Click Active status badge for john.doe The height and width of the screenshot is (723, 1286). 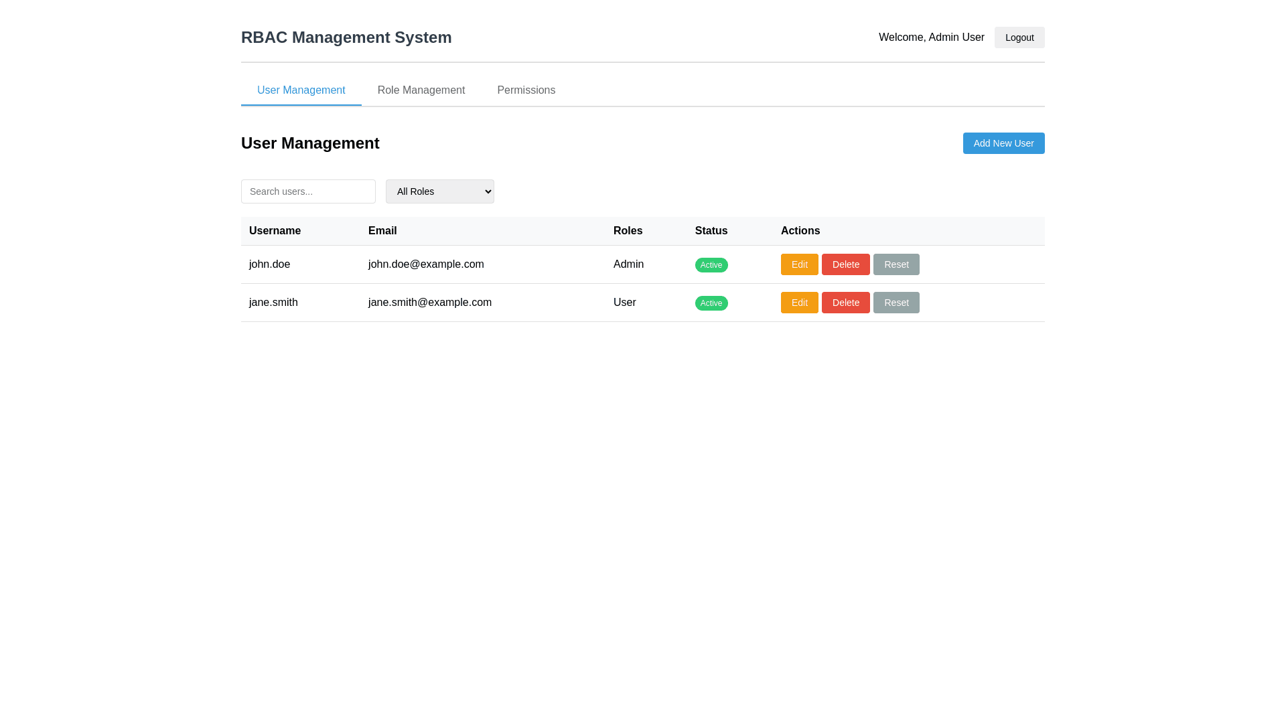coord(711,265)
